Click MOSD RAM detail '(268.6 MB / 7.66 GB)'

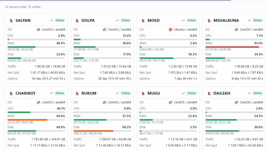pos(152,49)
